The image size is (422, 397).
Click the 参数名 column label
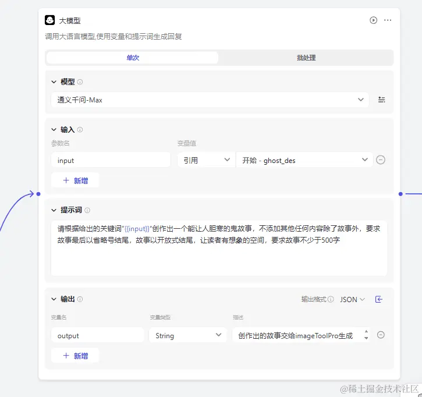(61, 143)
